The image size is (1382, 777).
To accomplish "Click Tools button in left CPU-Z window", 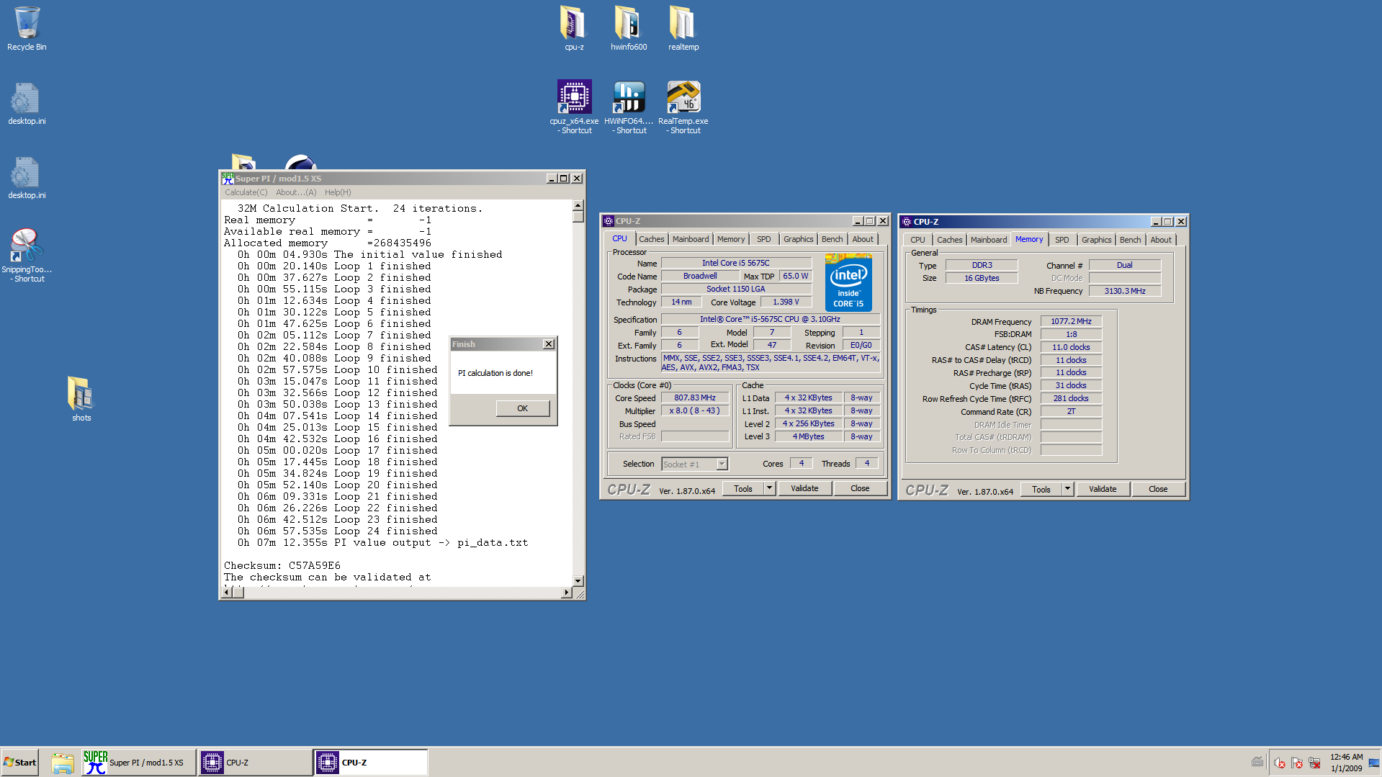I will (743, 488).
